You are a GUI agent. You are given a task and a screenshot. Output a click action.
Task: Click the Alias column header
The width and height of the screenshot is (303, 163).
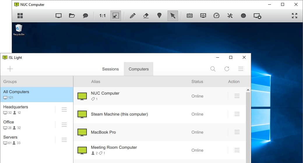pos(96,81)
